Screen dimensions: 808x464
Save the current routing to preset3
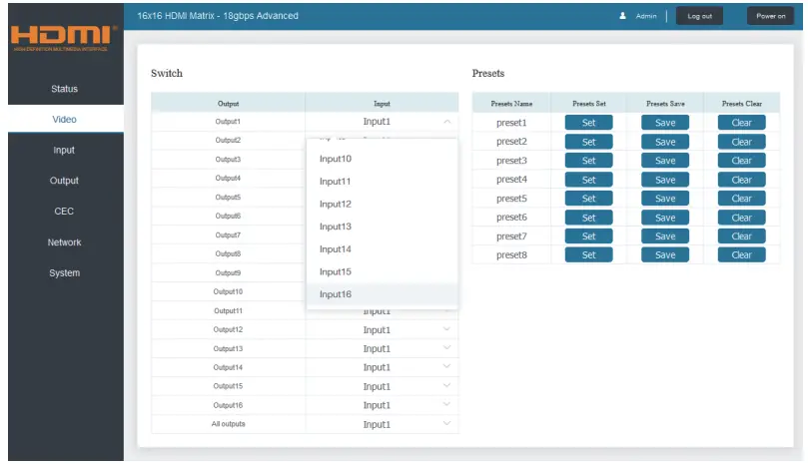point(665,161)
